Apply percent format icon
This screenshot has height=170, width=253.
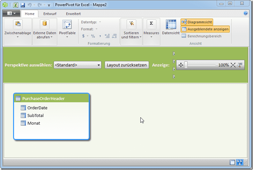(x=93, y=36)
